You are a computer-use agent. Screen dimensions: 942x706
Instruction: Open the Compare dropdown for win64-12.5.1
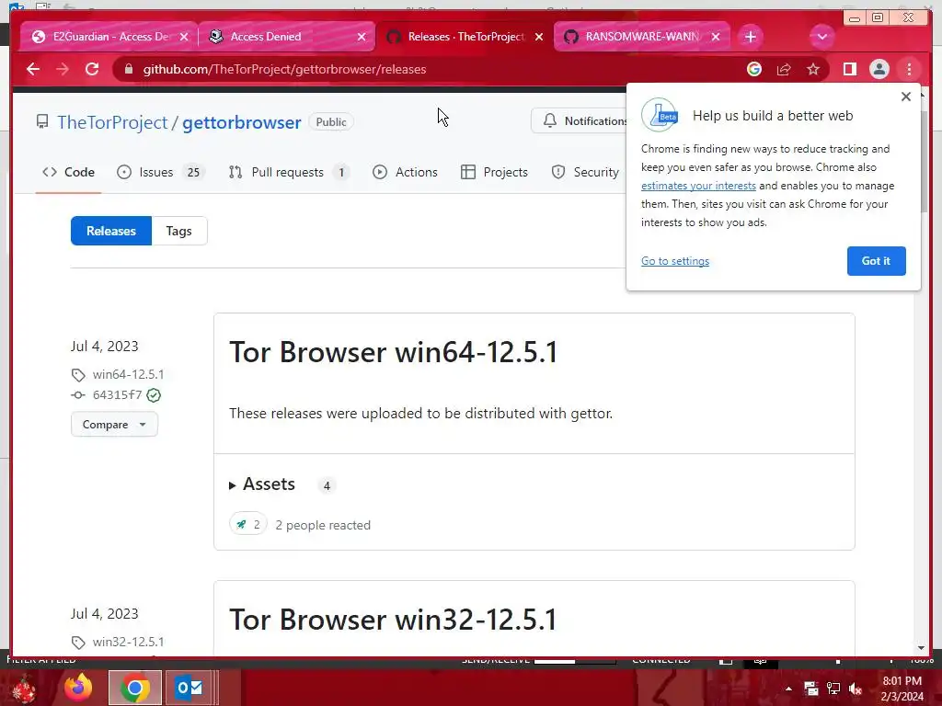[x=114, y=425]
